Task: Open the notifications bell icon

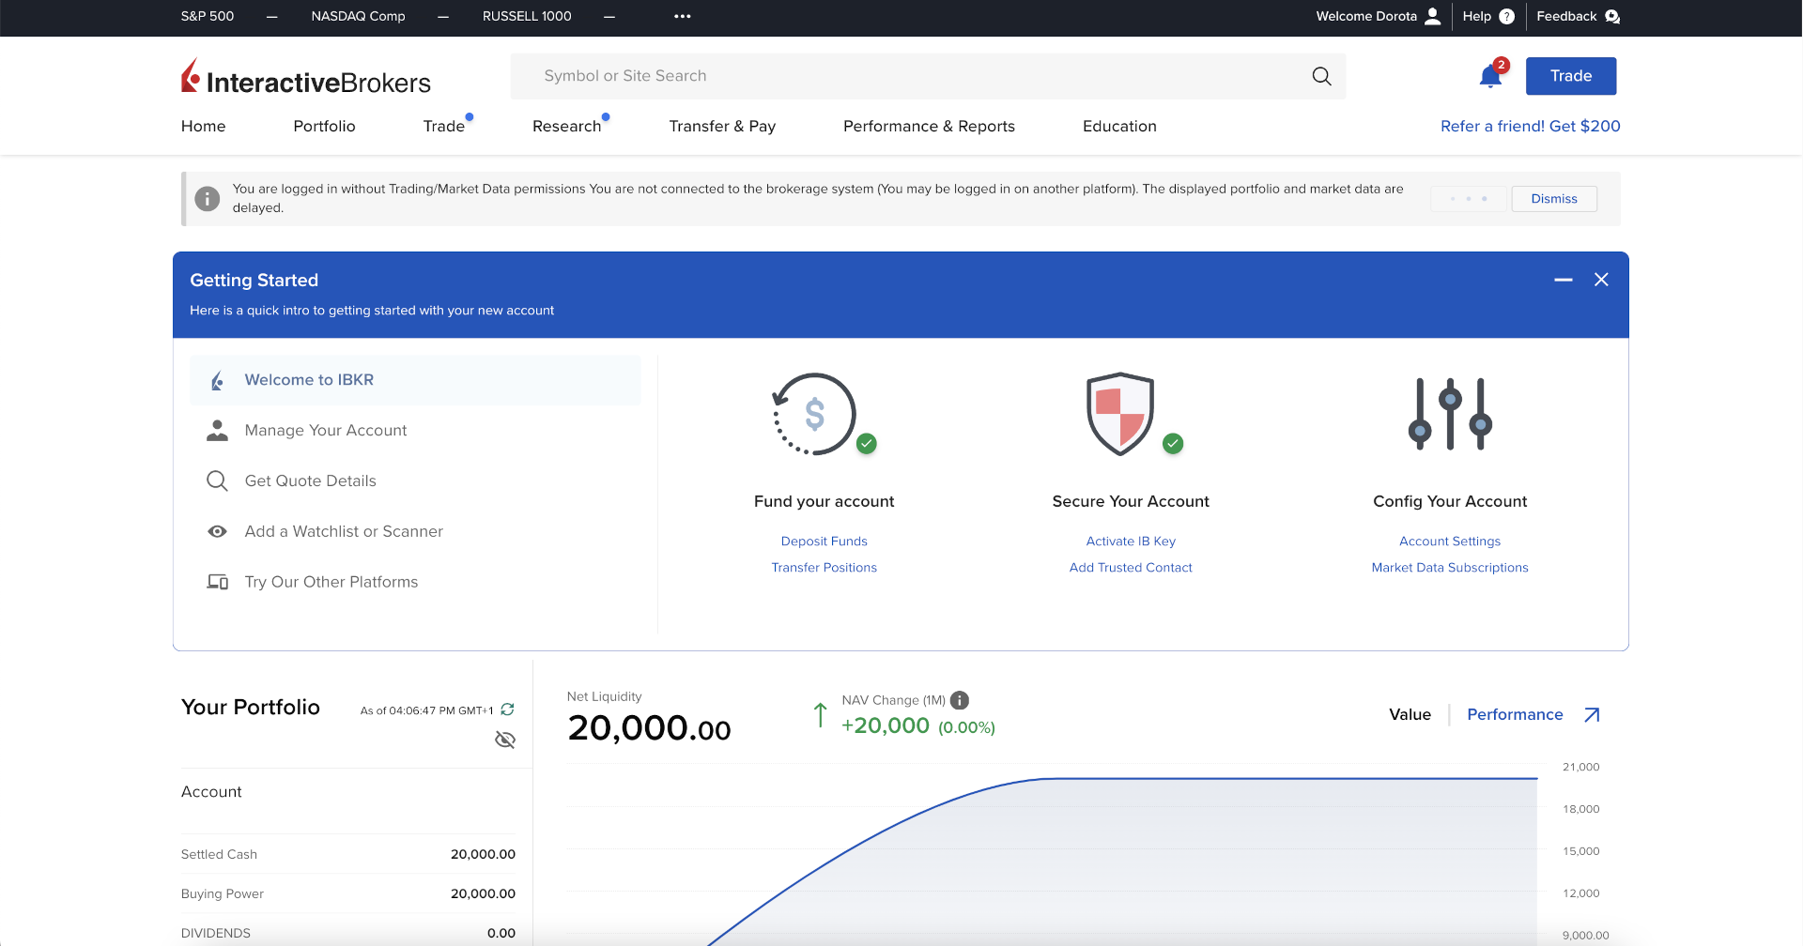Action: click(1489, 77)
